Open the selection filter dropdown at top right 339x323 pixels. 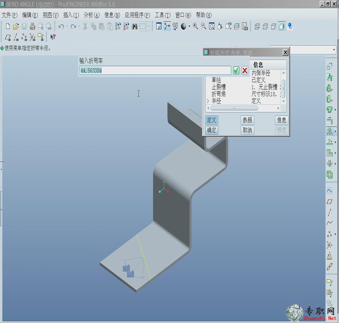[334, 50]
